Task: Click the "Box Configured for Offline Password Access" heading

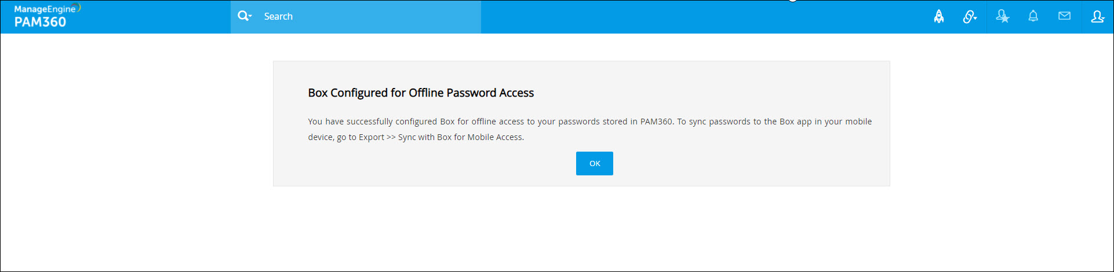Action: click(x=421, y=93)
